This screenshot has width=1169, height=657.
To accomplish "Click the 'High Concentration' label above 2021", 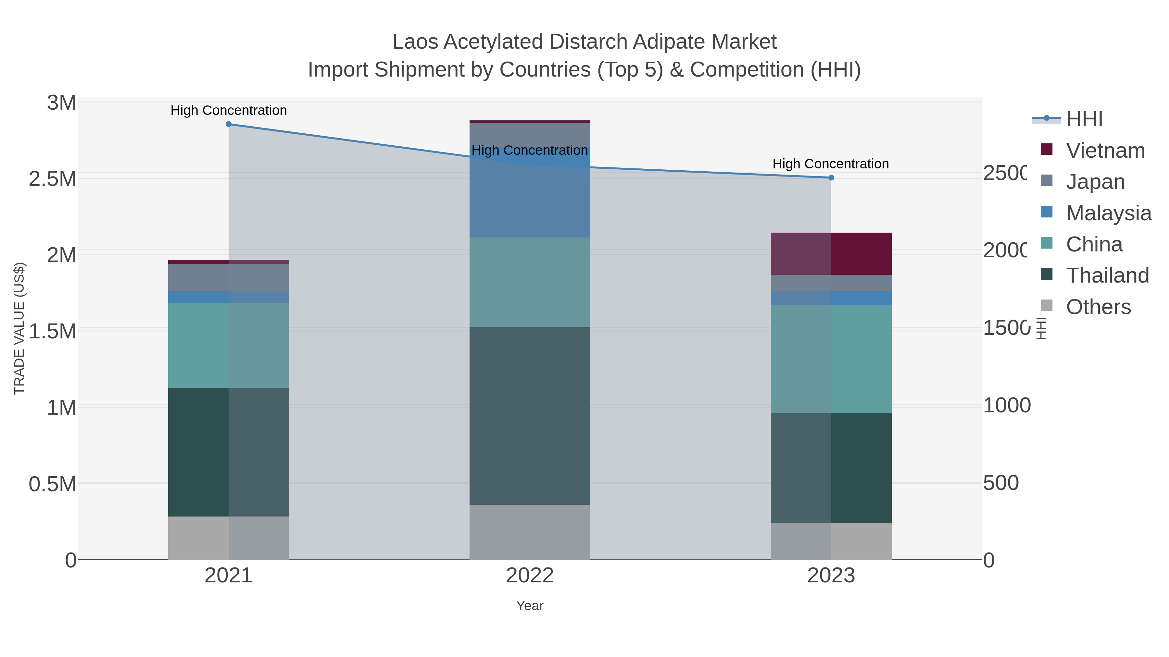I will coord(229,110).
